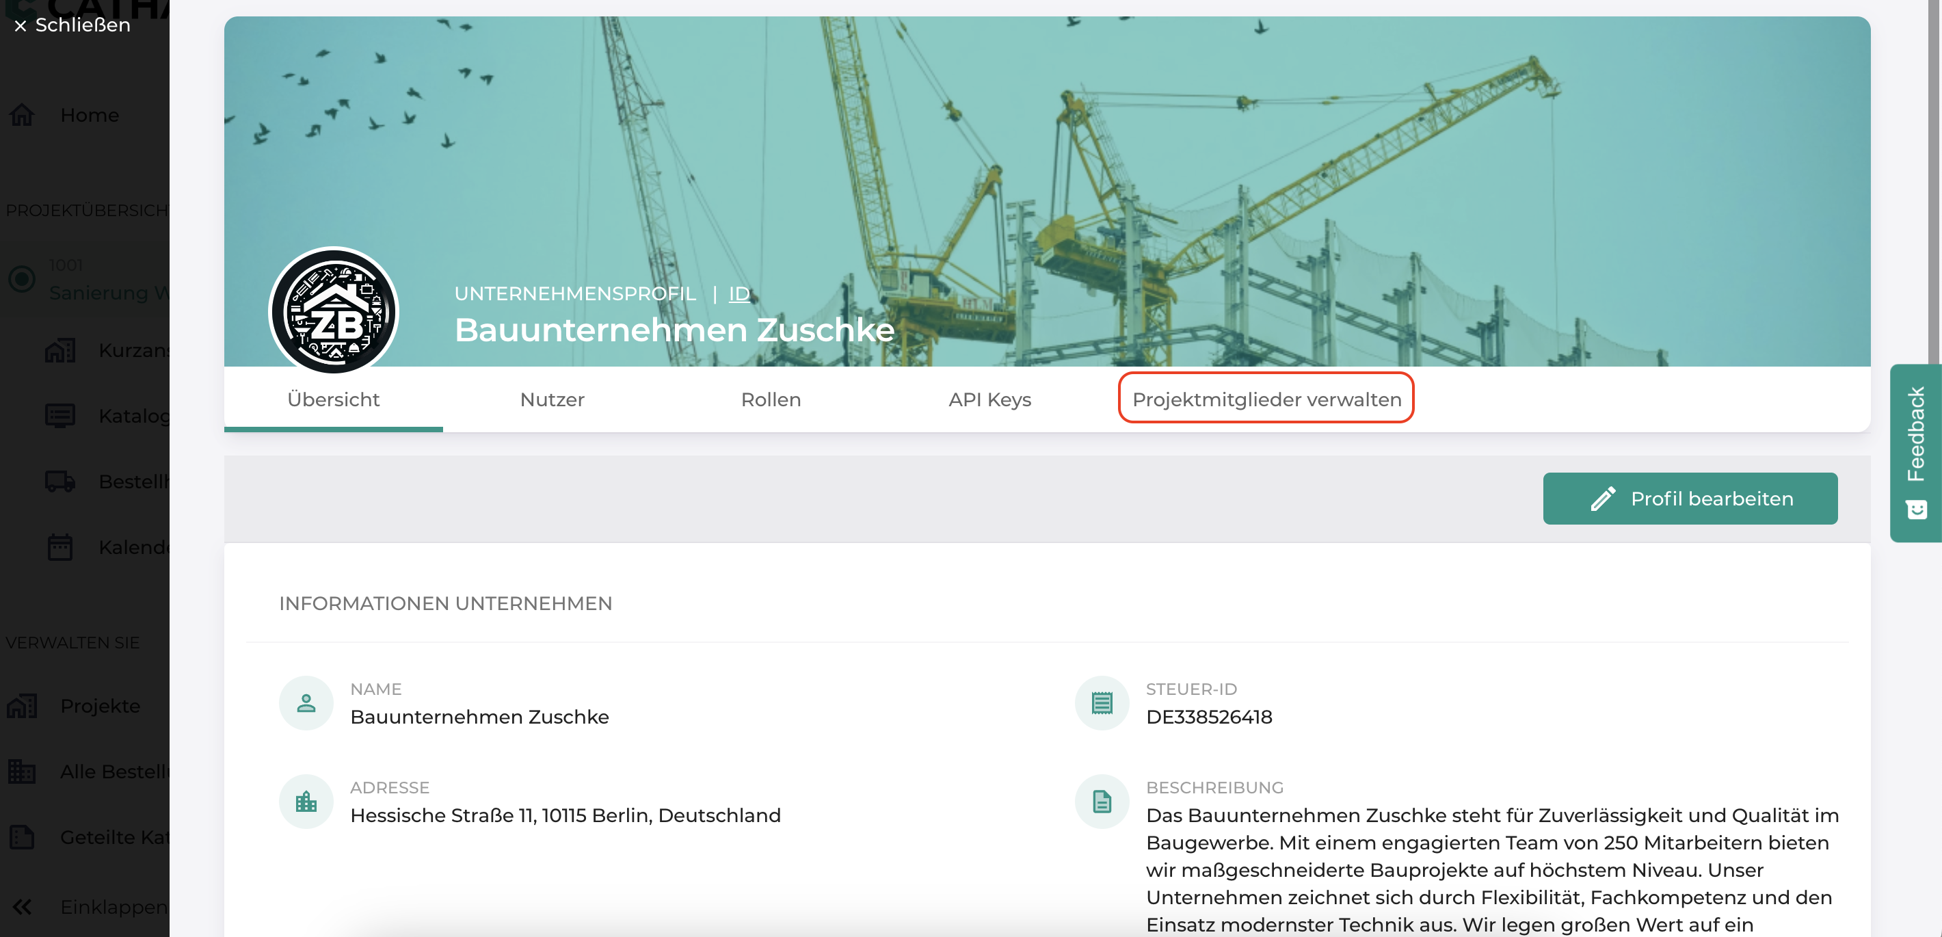
Task: Open the API Keys tab
Action: (990, 399)
